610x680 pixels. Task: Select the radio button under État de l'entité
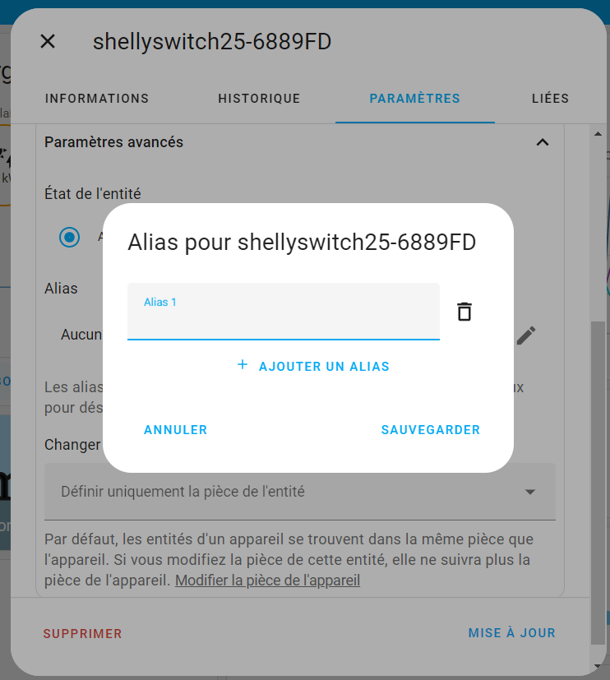[x=69, y=238]
